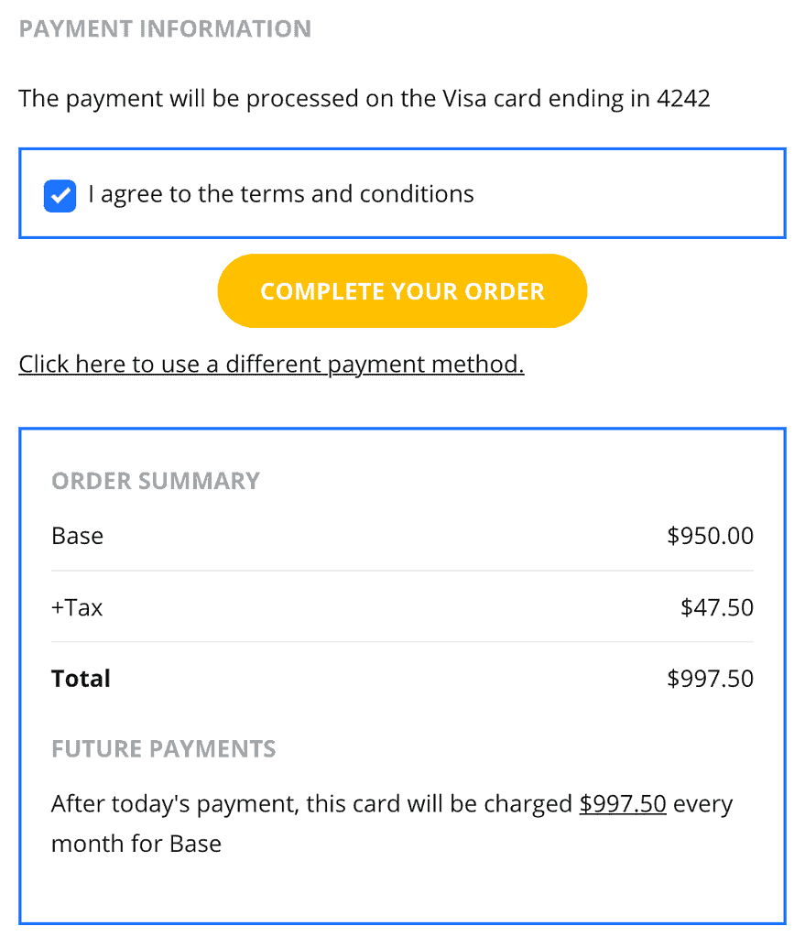Click the FUTURE PAYMENTS heading

click(x=162, y=748)
